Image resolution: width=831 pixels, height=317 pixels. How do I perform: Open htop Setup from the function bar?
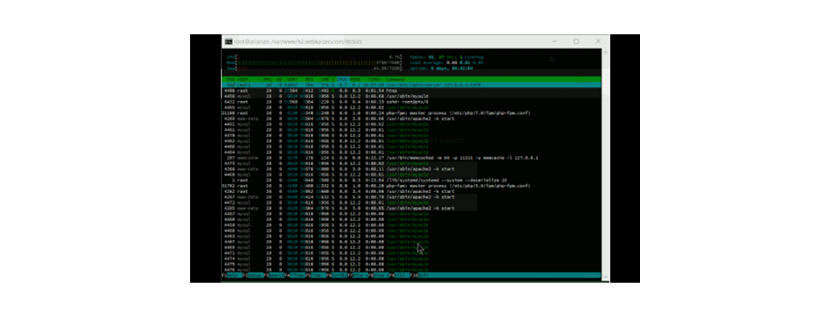253,275
